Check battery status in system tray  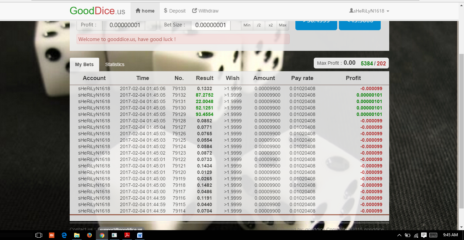[x=408, y=235]
